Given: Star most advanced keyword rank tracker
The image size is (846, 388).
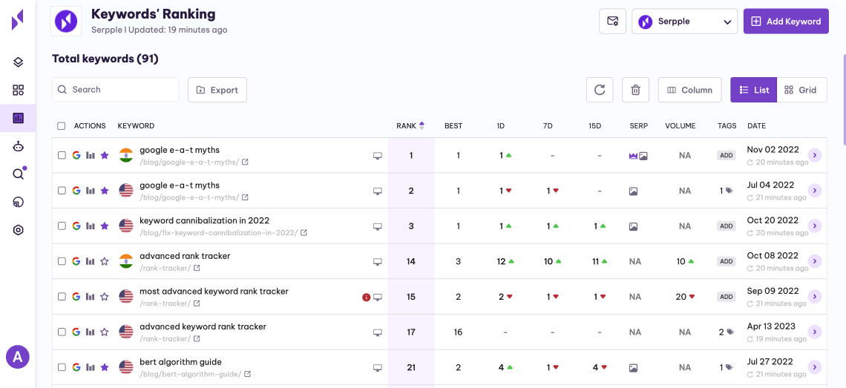Looking at the screenshot, I should pos(105,297).
